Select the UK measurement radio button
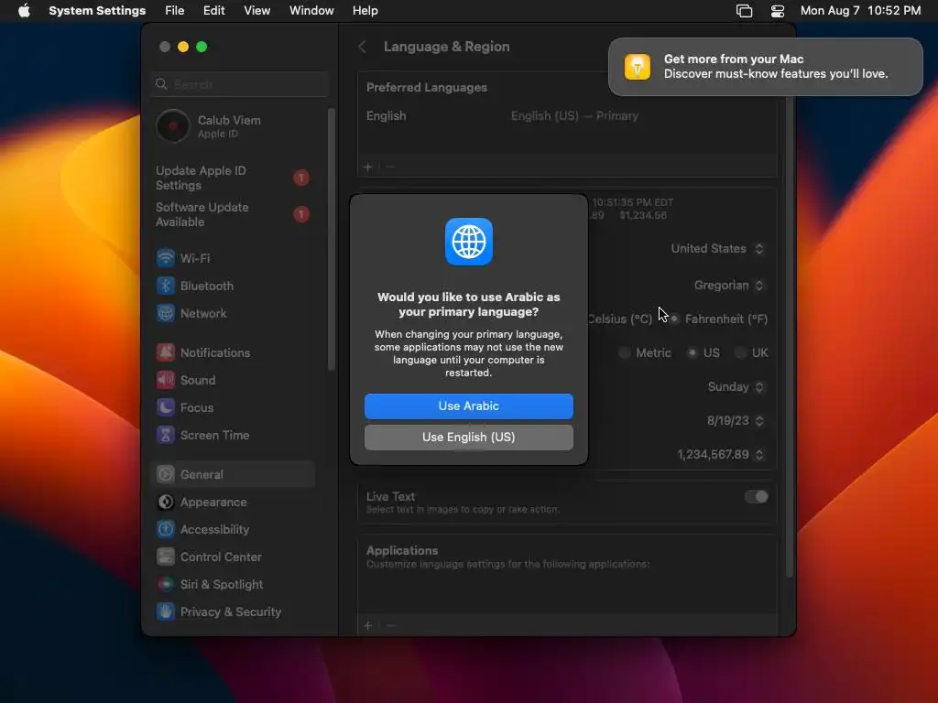The image size is (938, 703). click(x=740, y=352)
